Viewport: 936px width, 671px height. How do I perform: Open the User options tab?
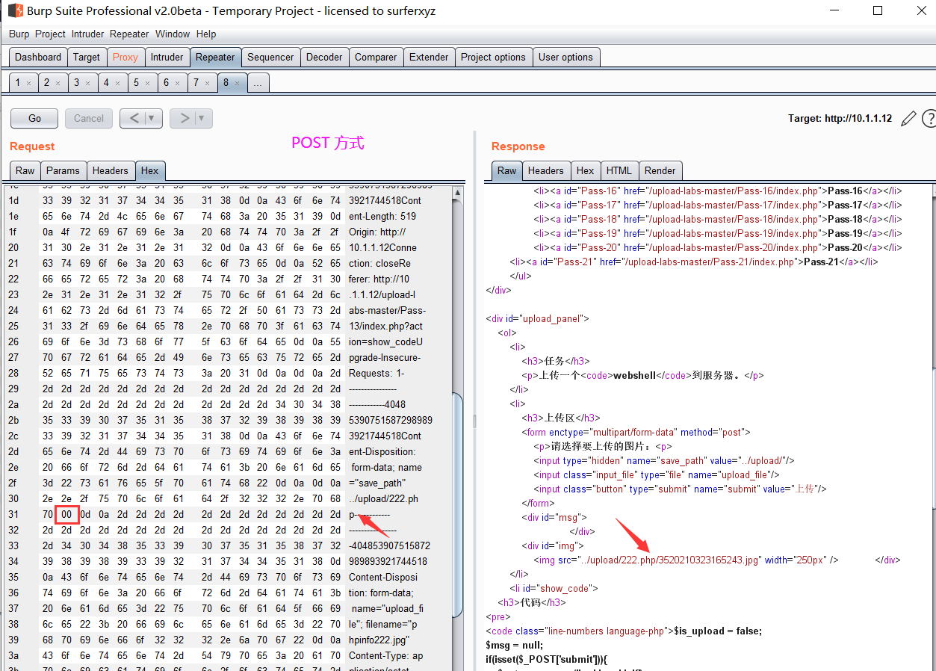(x=565, y=57)
